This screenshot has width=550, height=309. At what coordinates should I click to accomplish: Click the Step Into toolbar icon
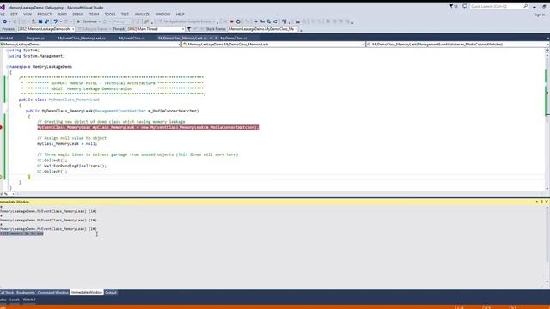[262, 21]
